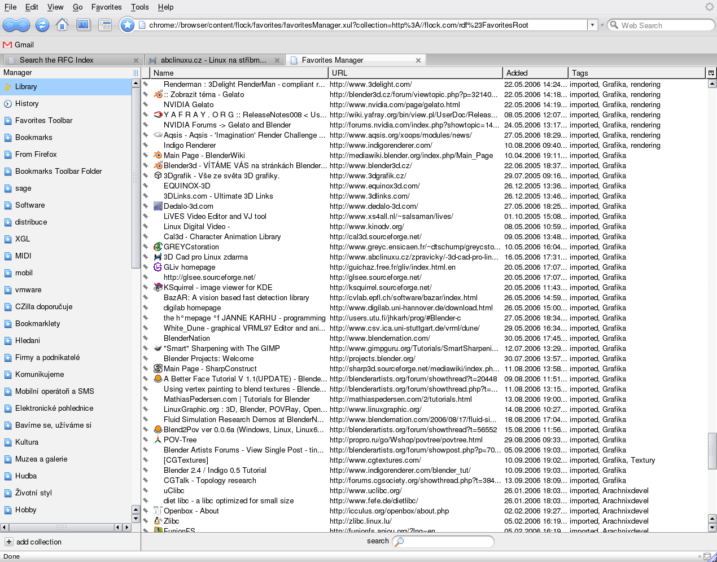Image resolution: width=717 pixels, height=562 pixels.
Task: Open the news reader toolbar icon
Action: (105, 25)
